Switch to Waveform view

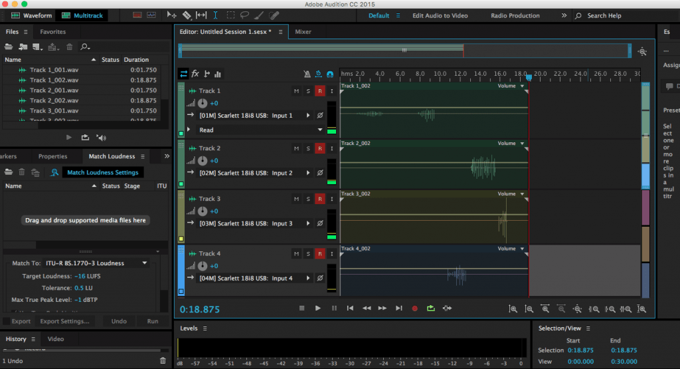[x=31, y=16]
